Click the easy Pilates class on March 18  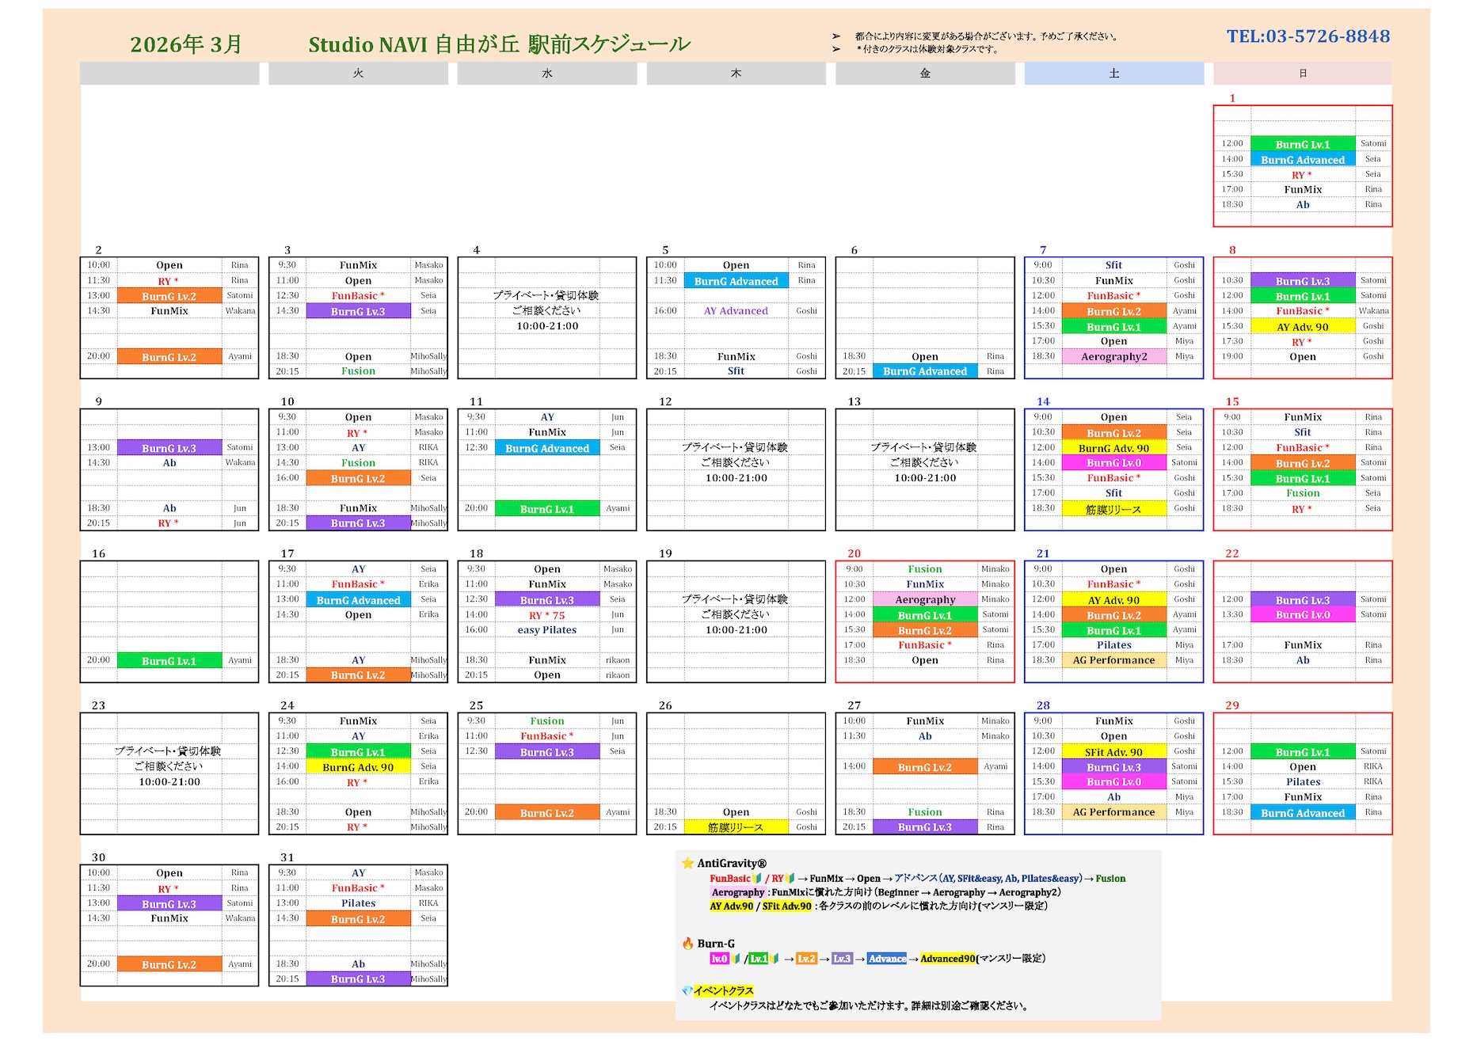pyautogui.click(x=546, y=630)
